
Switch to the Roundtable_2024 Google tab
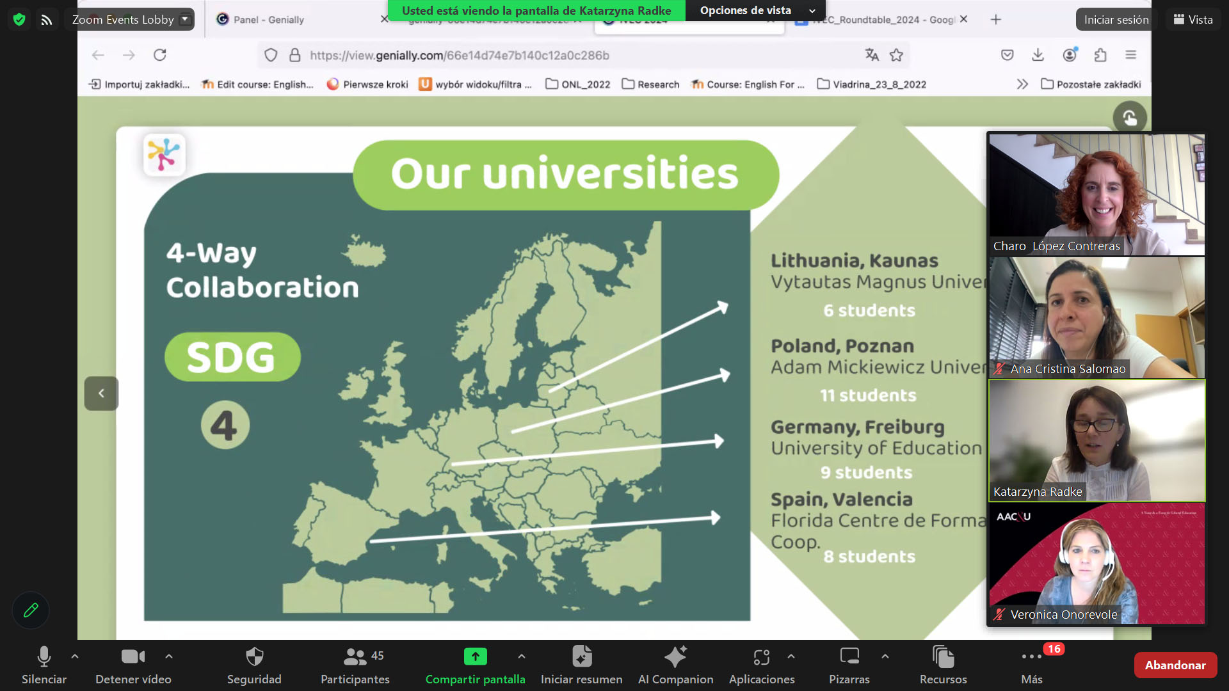pos(882,20)
